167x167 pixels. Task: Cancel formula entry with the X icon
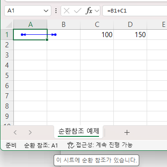tap(67, 11)
